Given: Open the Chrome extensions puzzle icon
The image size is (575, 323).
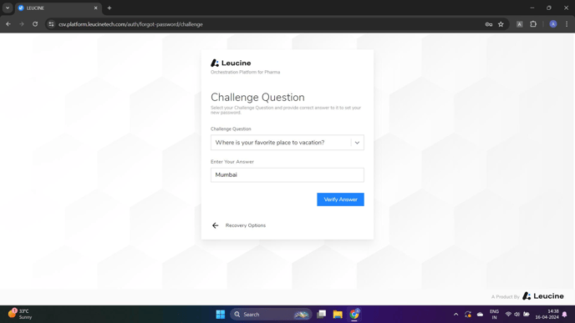Looking at the screenshot, I should pos(533,24).
